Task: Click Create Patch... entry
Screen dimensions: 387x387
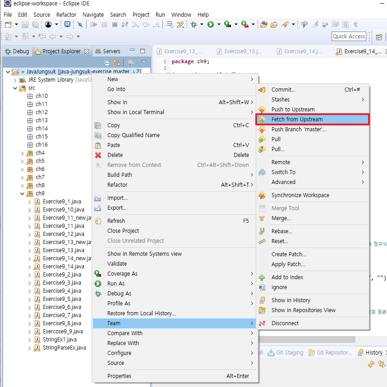Action: click(x=289, y=254)
